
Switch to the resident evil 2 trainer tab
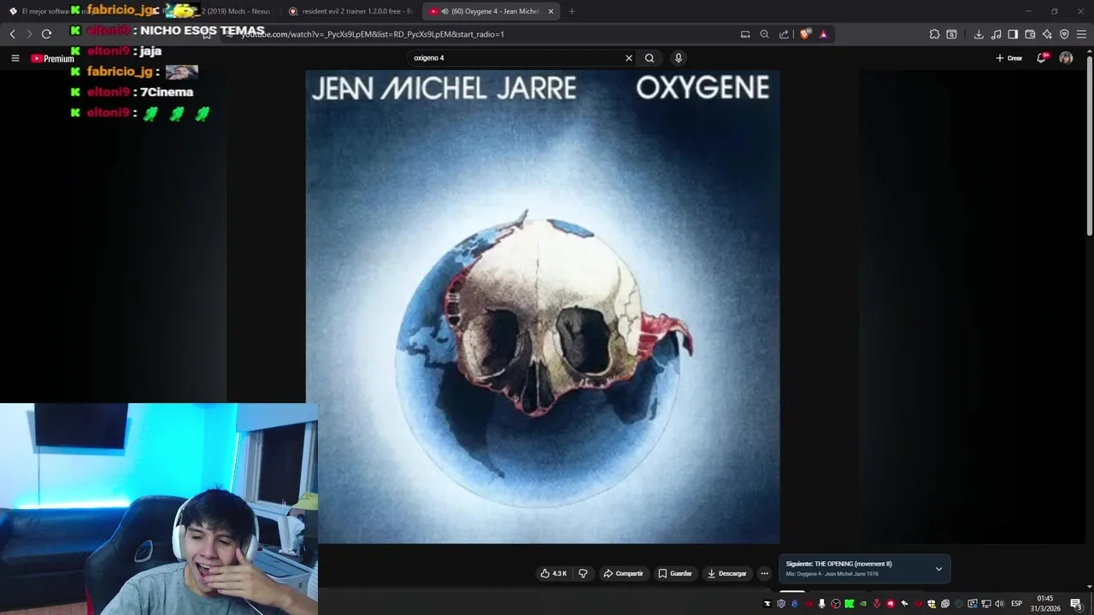point(351,11)
